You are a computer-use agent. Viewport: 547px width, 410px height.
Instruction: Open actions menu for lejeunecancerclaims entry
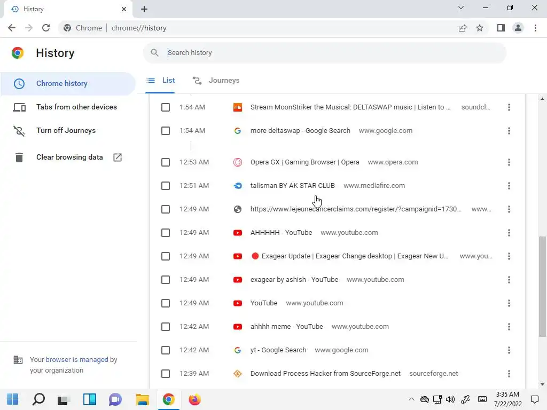click(509, 209)
